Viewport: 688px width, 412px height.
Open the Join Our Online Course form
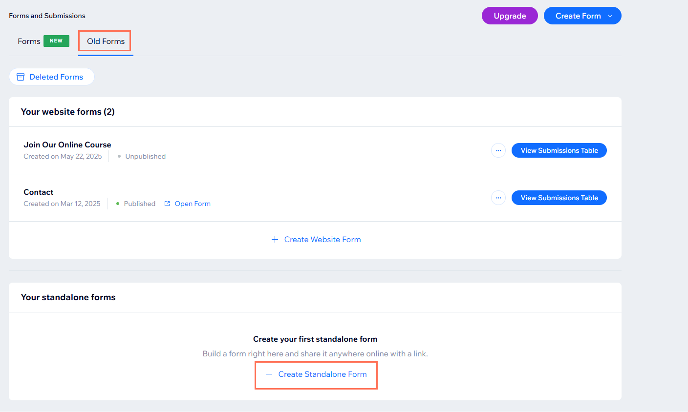tap(67, 144)
